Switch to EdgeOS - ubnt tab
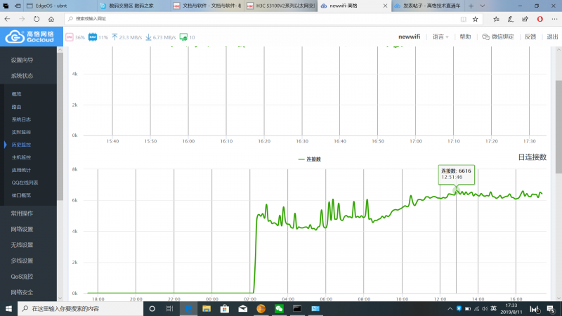The width and height of the screenshot is (562, 316). [x=60, y=6]
